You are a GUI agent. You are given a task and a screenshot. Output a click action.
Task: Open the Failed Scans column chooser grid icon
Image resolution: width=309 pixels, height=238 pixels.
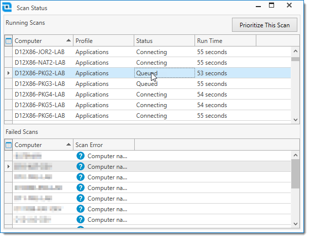pos(9,145)
